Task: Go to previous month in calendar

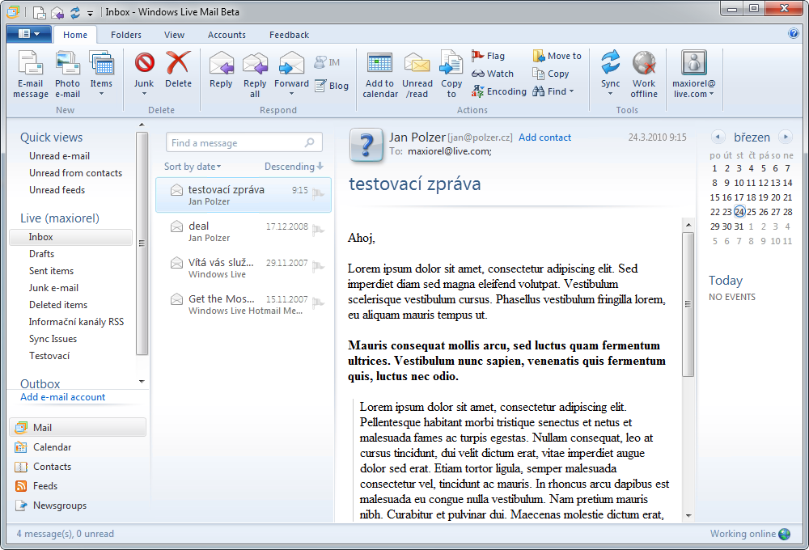Action: click(x=717, y=137)
